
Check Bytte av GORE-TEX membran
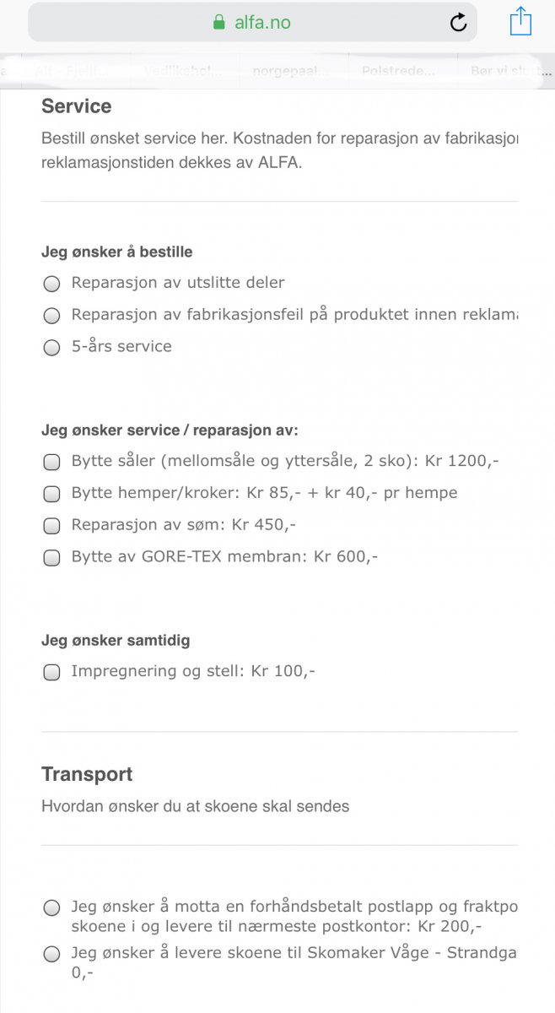[x=51, y=558]
